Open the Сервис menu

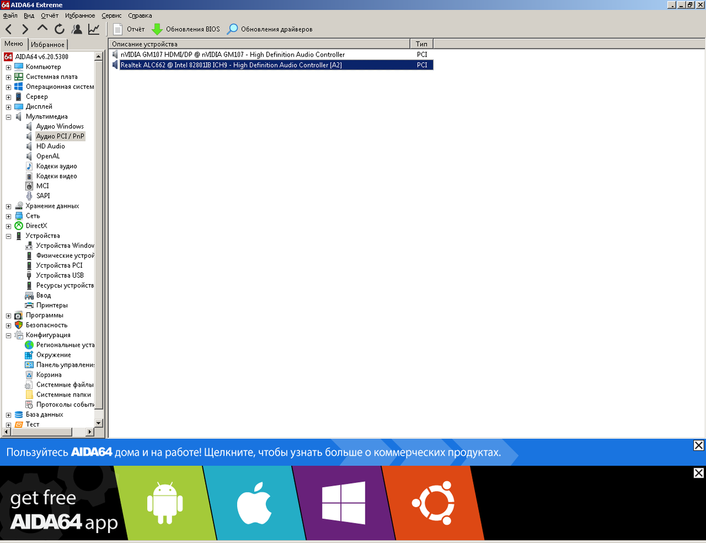pyautogui.click(x=111, y=15)
